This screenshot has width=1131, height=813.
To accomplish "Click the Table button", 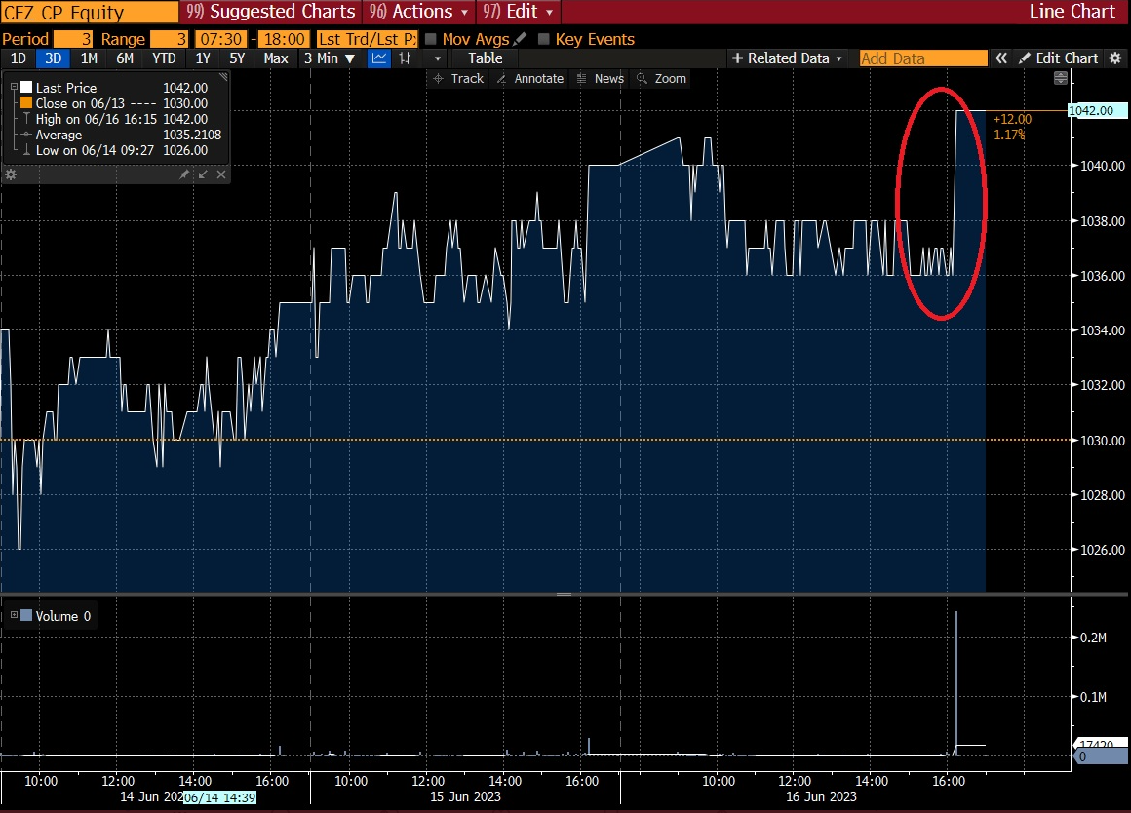I will tap(486, 58).
